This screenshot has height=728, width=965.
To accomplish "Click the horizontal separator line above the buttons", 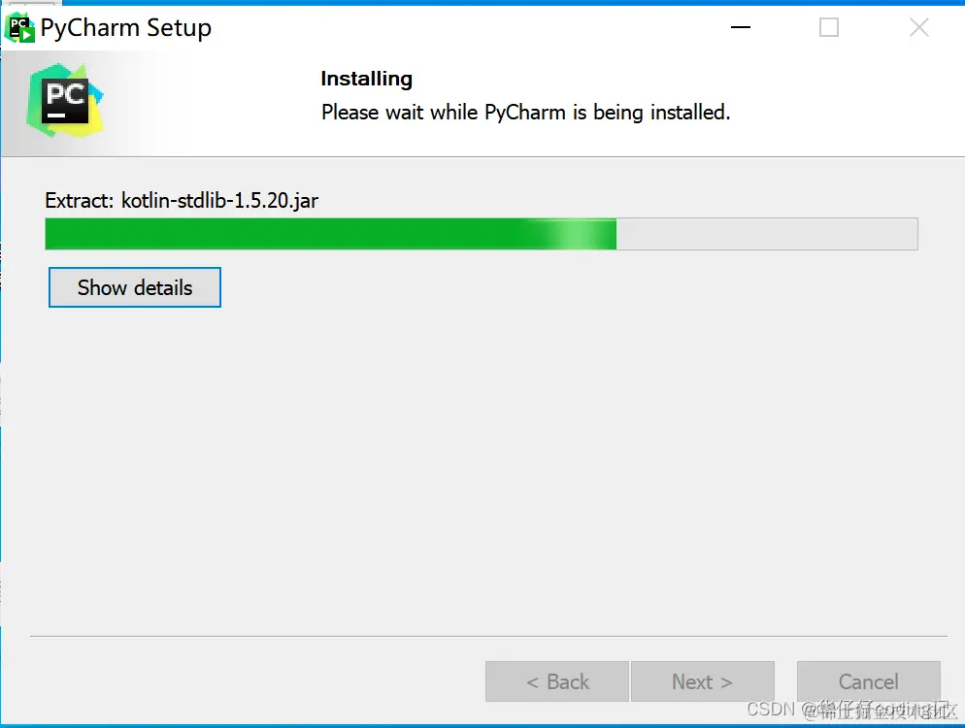I will click(x=488, y=637).
